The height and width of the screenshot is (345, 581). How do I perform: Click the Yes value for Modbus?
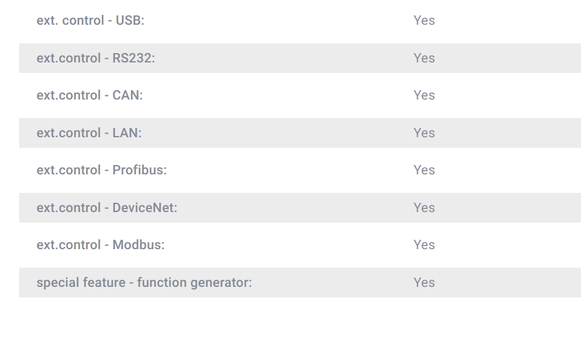[424, 245]
